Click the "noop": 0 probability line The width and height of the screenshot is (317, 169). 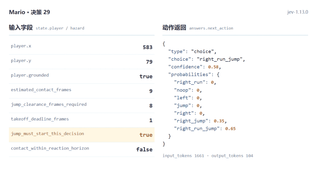point(188,90)
